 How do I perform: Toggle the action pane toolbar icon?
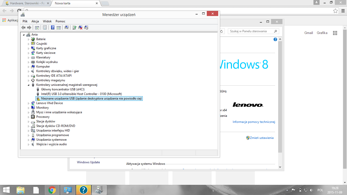tap(59, 27)
